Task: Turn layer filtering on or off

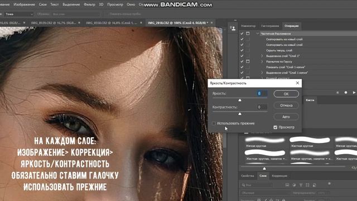Action: 329,184
